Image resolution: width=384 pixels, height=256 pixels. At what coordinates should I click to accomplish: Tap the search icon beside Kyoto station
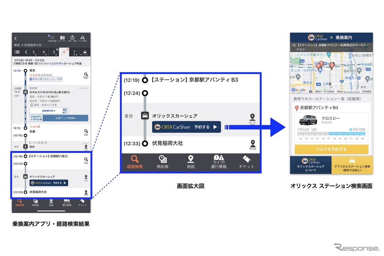click(86, 132)
